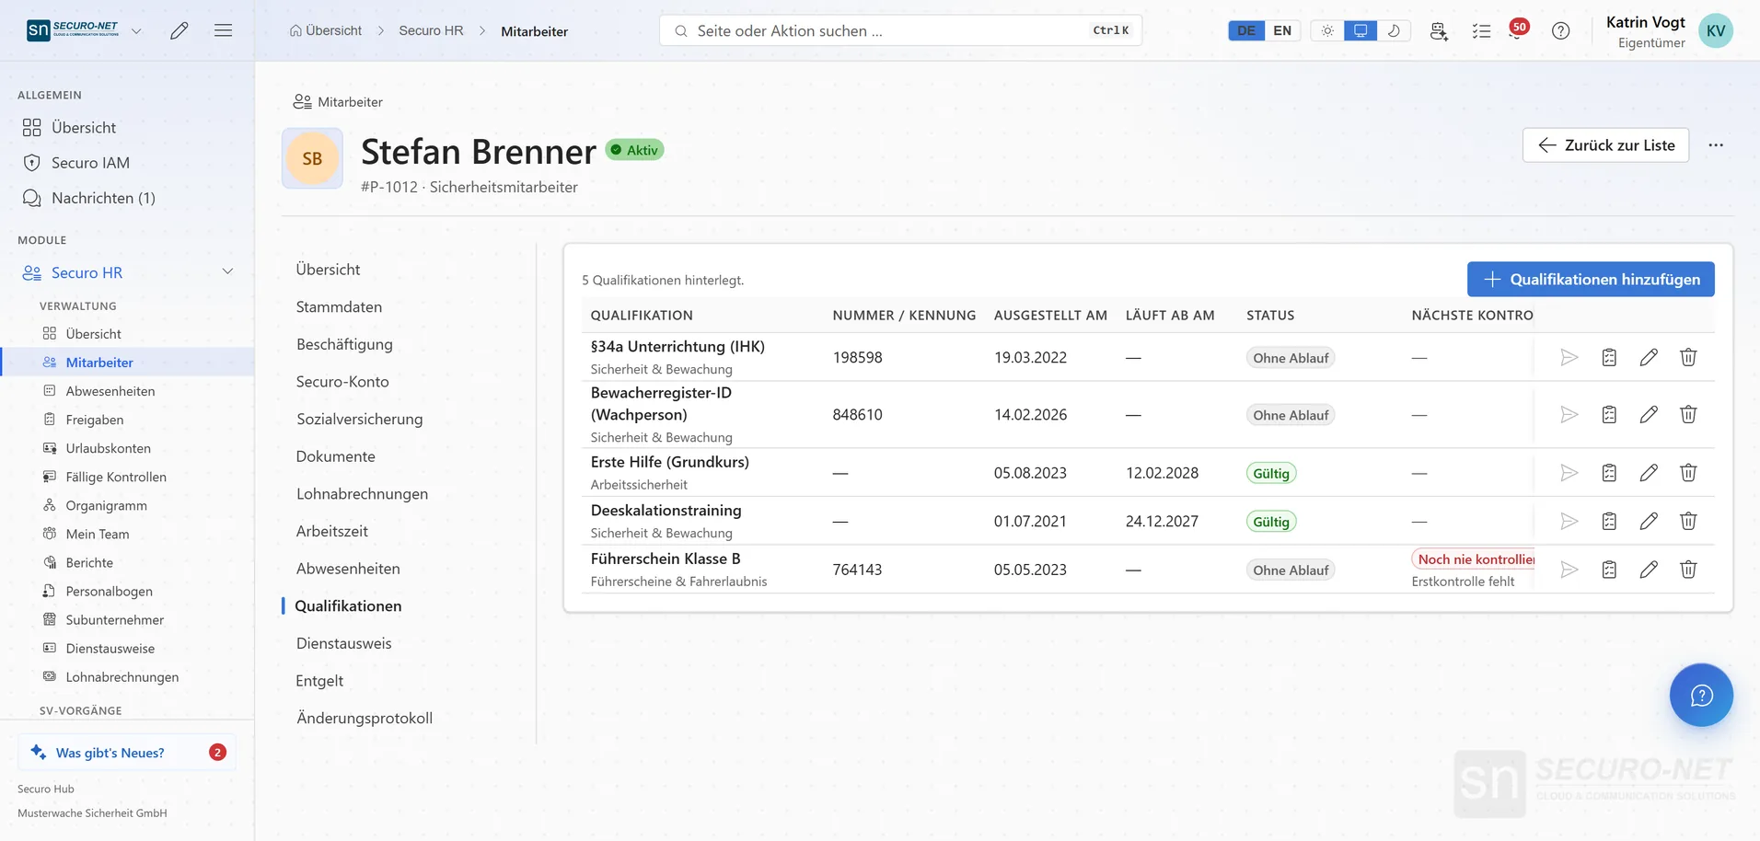Open the Stammdaten section

tap(339, 306)
